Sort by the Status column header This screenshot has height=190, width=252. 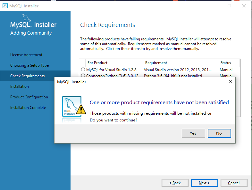(x=226, y=63)
